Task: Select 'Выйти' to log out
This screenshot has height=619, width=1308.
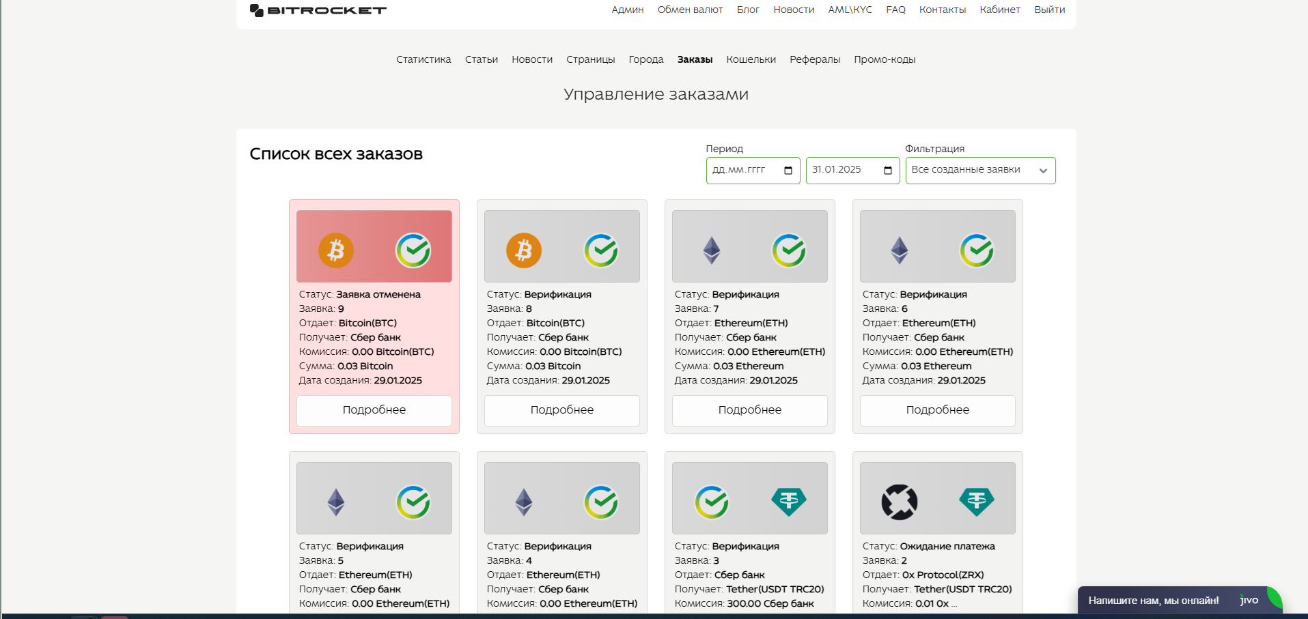Action: point(1049,10)
